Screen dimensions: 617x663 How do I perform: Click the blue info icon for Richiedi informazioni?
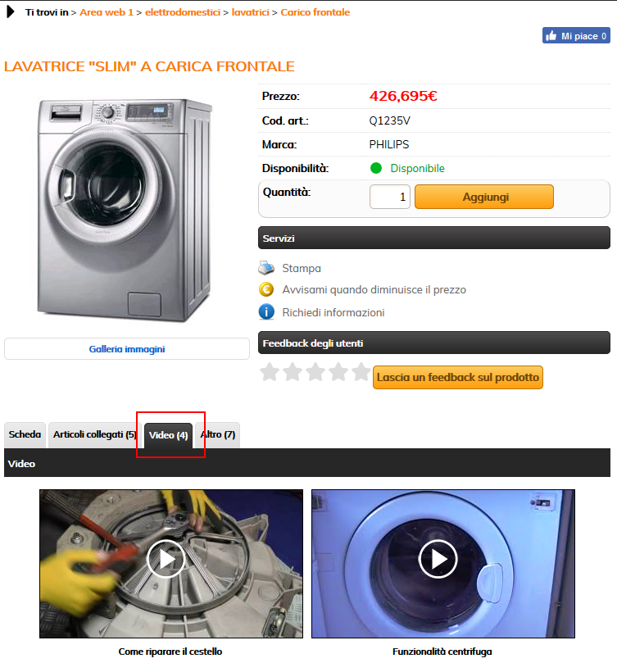coord(266,312)
